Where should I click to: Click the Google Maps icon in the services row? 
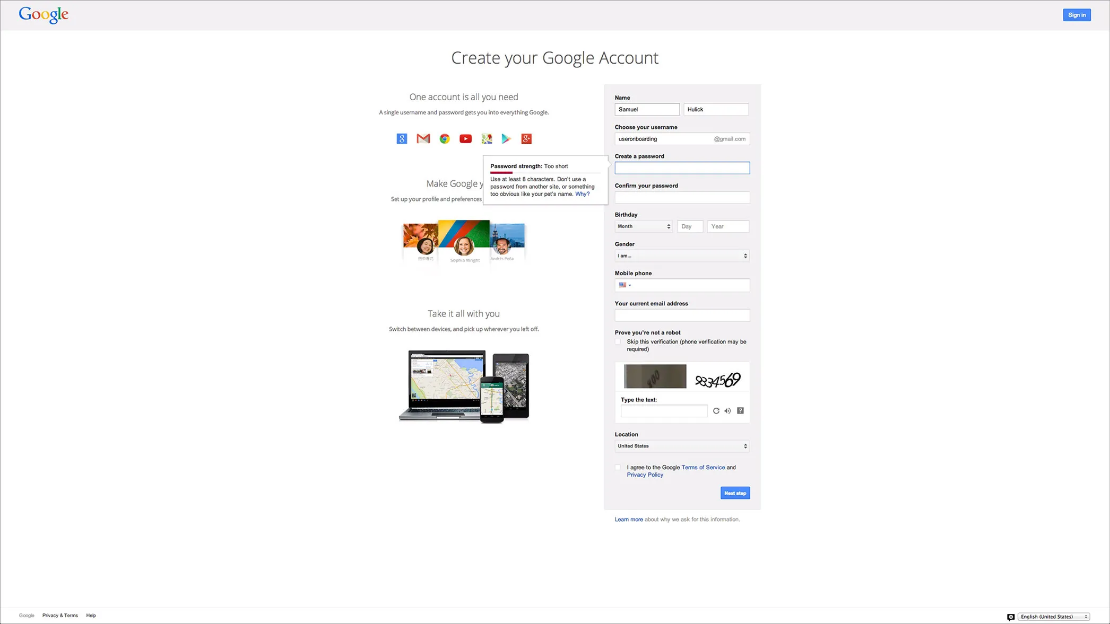tap(487, 139)
